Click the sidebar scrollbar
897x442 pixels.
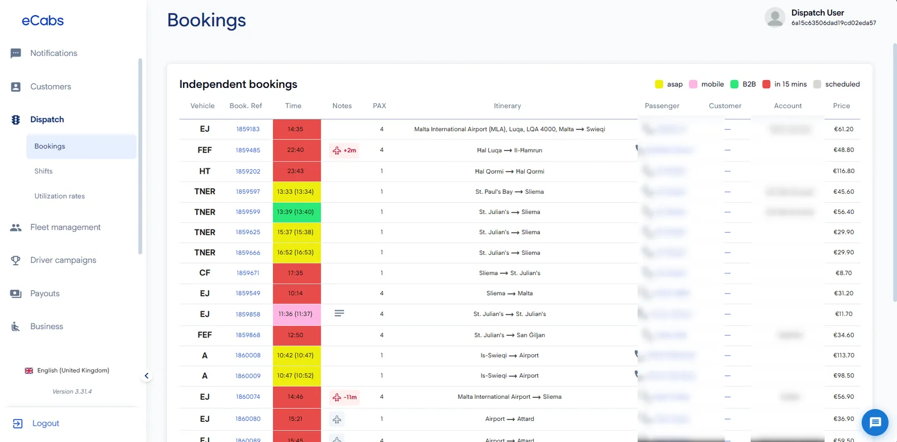click(140, 156)
